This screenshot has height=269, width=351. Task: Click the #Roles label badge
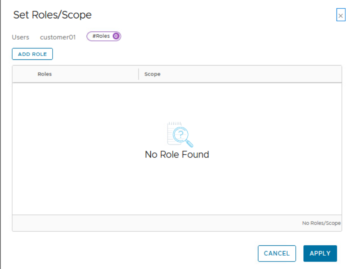tap(101, 36)
